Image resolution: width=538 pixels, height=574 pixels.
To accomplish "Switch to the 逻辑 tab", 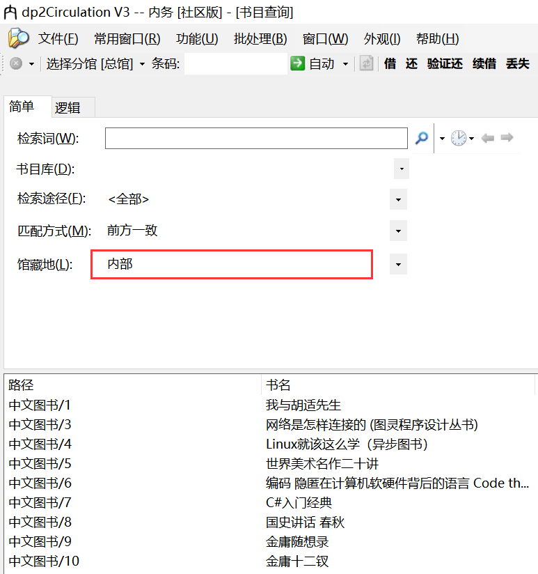I will tap(73, 107).
